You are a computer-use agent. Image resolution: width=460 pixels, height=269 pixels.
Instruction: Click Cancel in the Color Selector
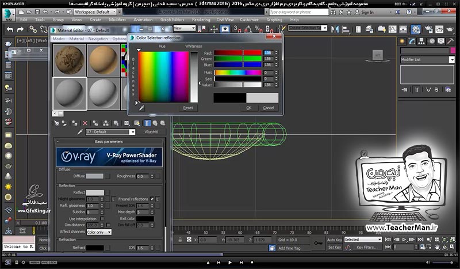click(269, 108)
